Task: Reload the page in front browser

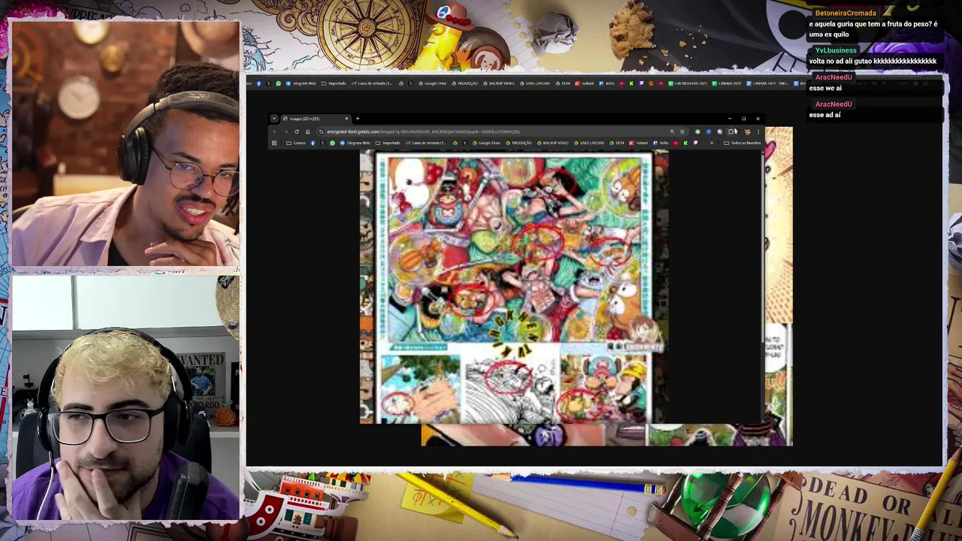Action: tap(297, 131)
